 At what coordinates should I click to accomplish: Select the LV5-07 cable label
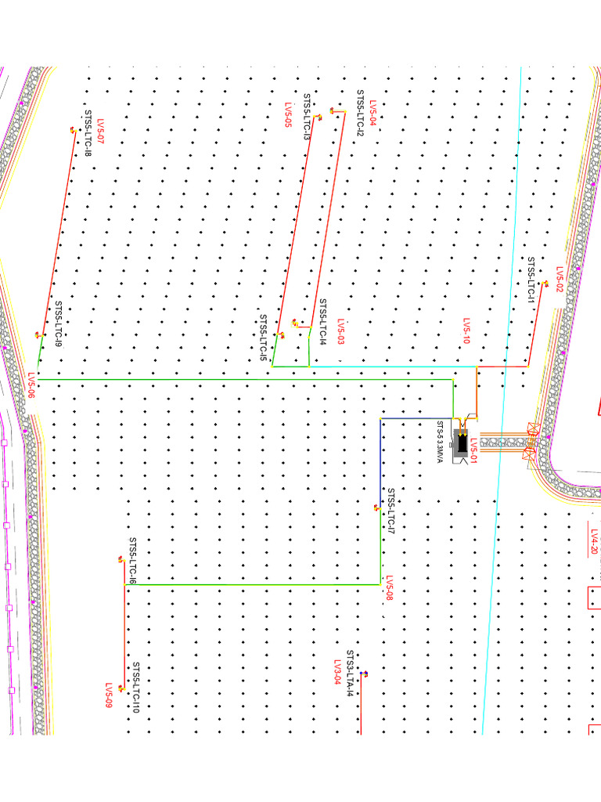point(101,132)
